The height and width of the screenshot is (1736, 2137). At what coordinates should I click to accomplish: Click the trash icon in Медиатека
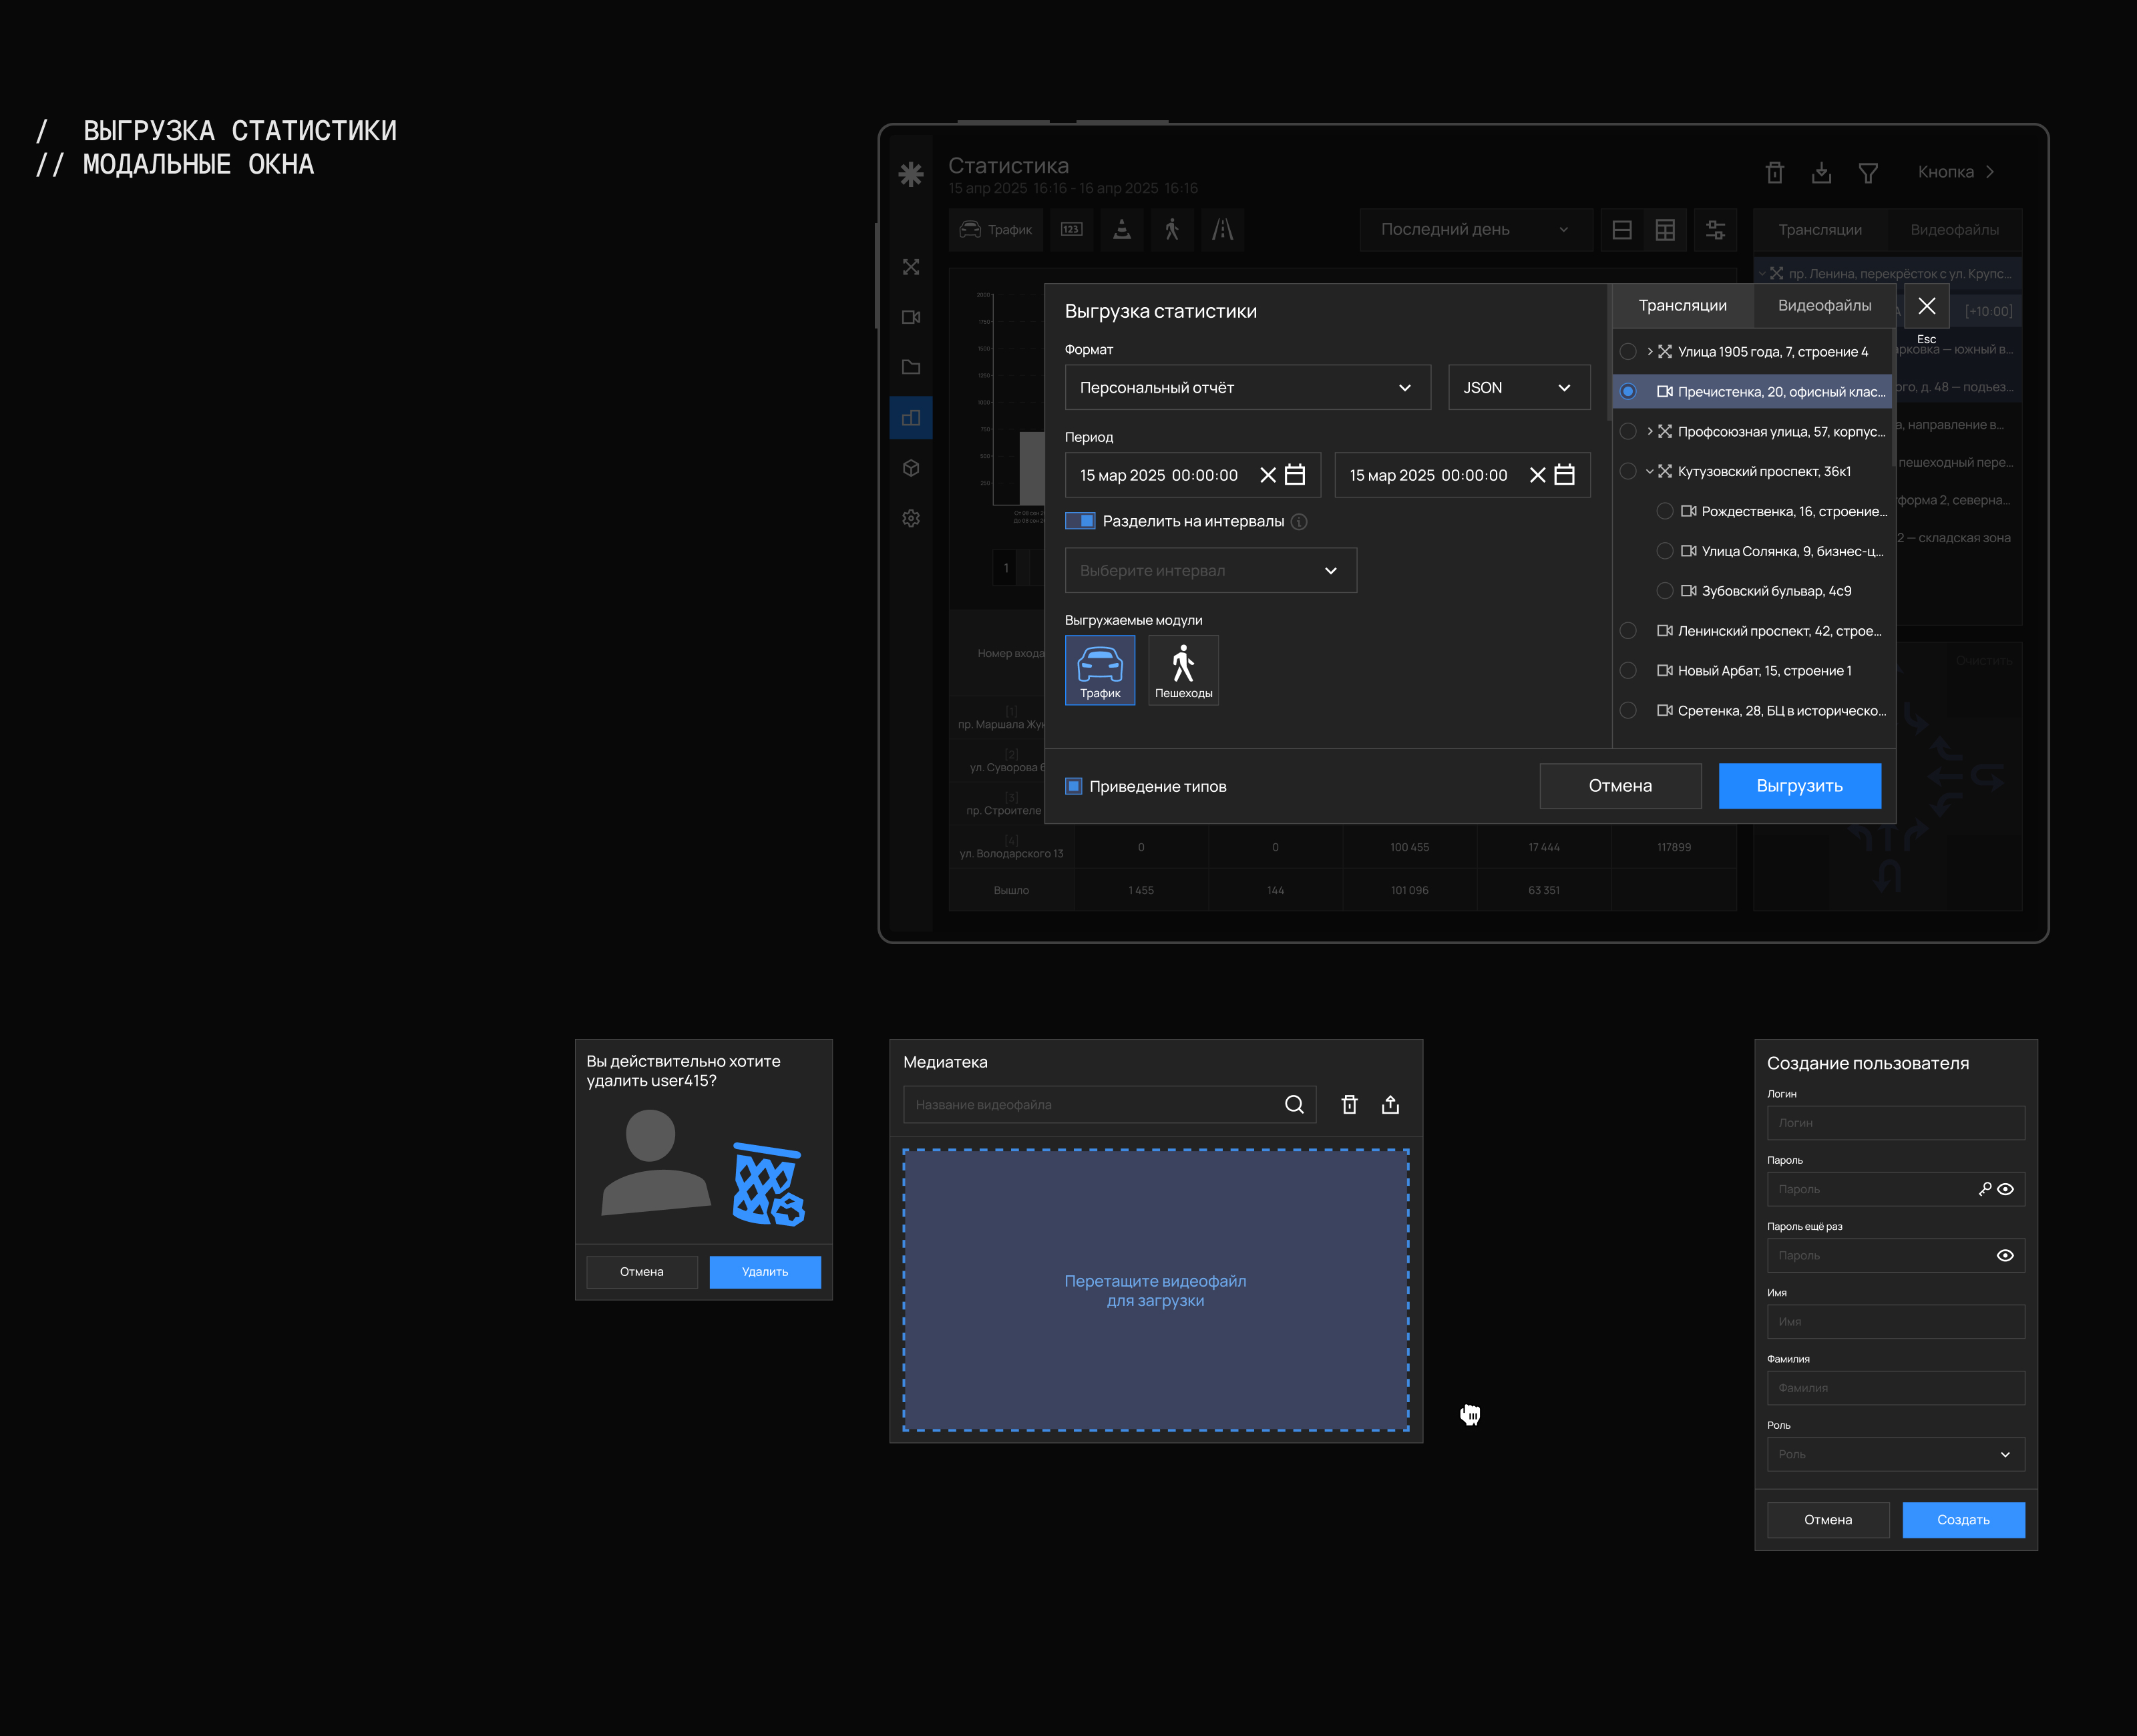[1348, 1104]
